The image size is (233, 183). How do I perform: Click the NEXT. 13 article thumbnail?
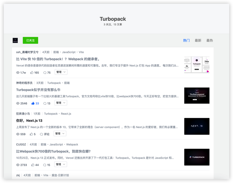pos(197,126)
